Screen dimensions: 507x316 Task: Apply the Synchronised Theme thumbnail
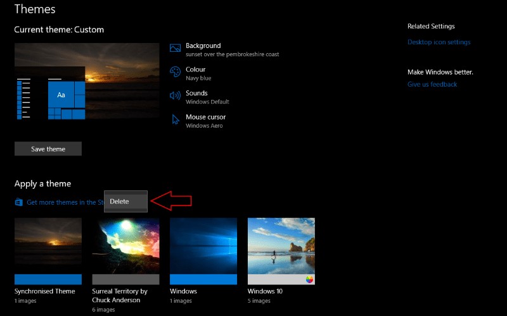tap(48, 246)
